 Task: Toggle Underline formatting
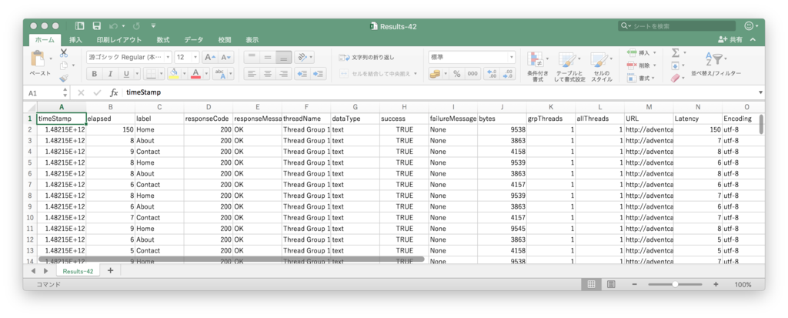coord(125,74)
